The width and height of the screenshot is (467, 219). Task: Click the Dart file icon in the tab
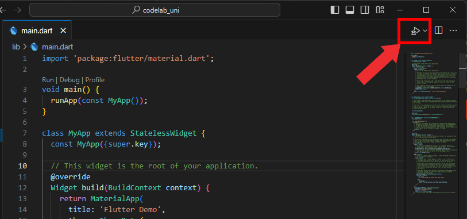[13, 30]
